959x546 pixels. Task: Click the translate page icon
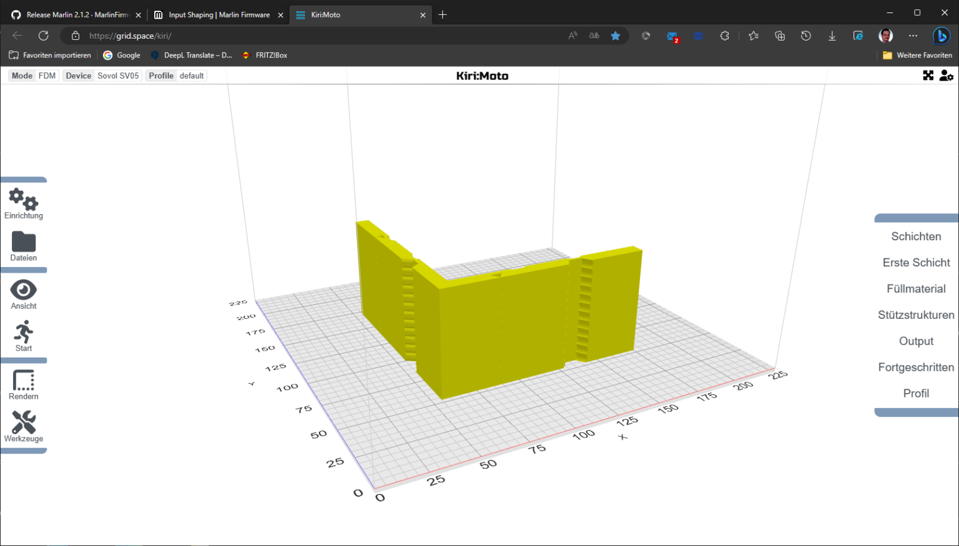coord(594,36)
